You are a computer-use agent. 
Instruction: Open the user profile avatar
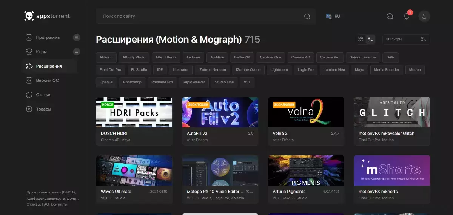(424, 16)
